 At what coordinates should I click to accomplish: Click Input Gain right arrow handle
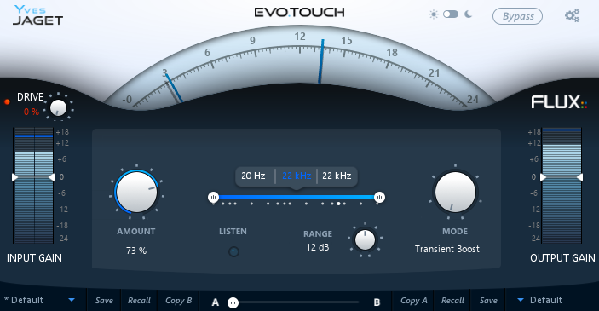pyautogui.click(x=51, y=177)
